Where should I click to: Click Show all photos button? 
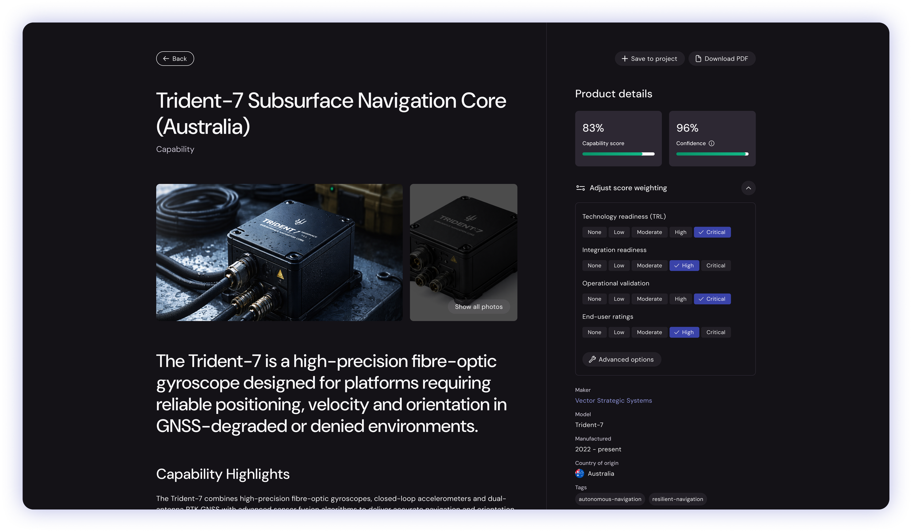(x=478, y=307)
